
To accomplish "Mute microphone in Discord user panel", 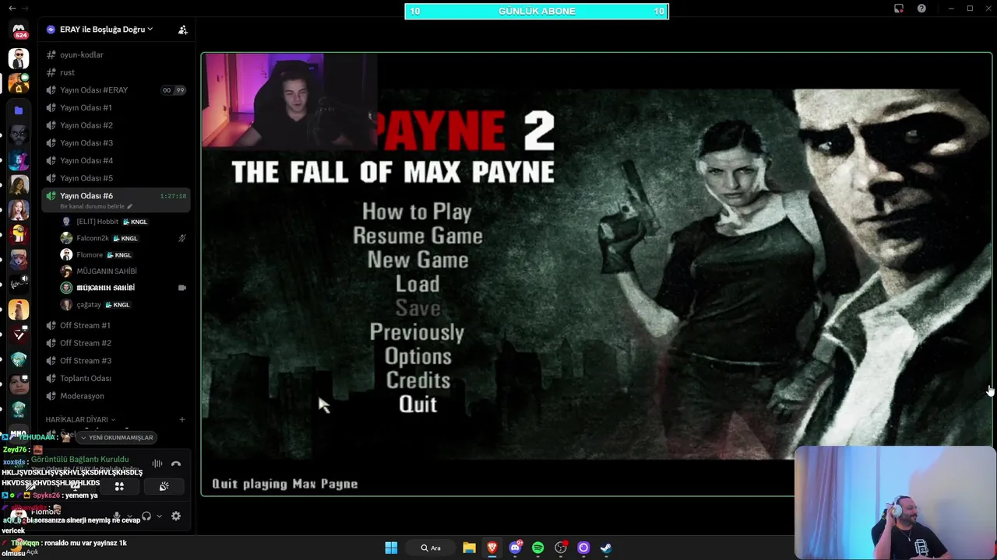I will (x=117, y=516).
